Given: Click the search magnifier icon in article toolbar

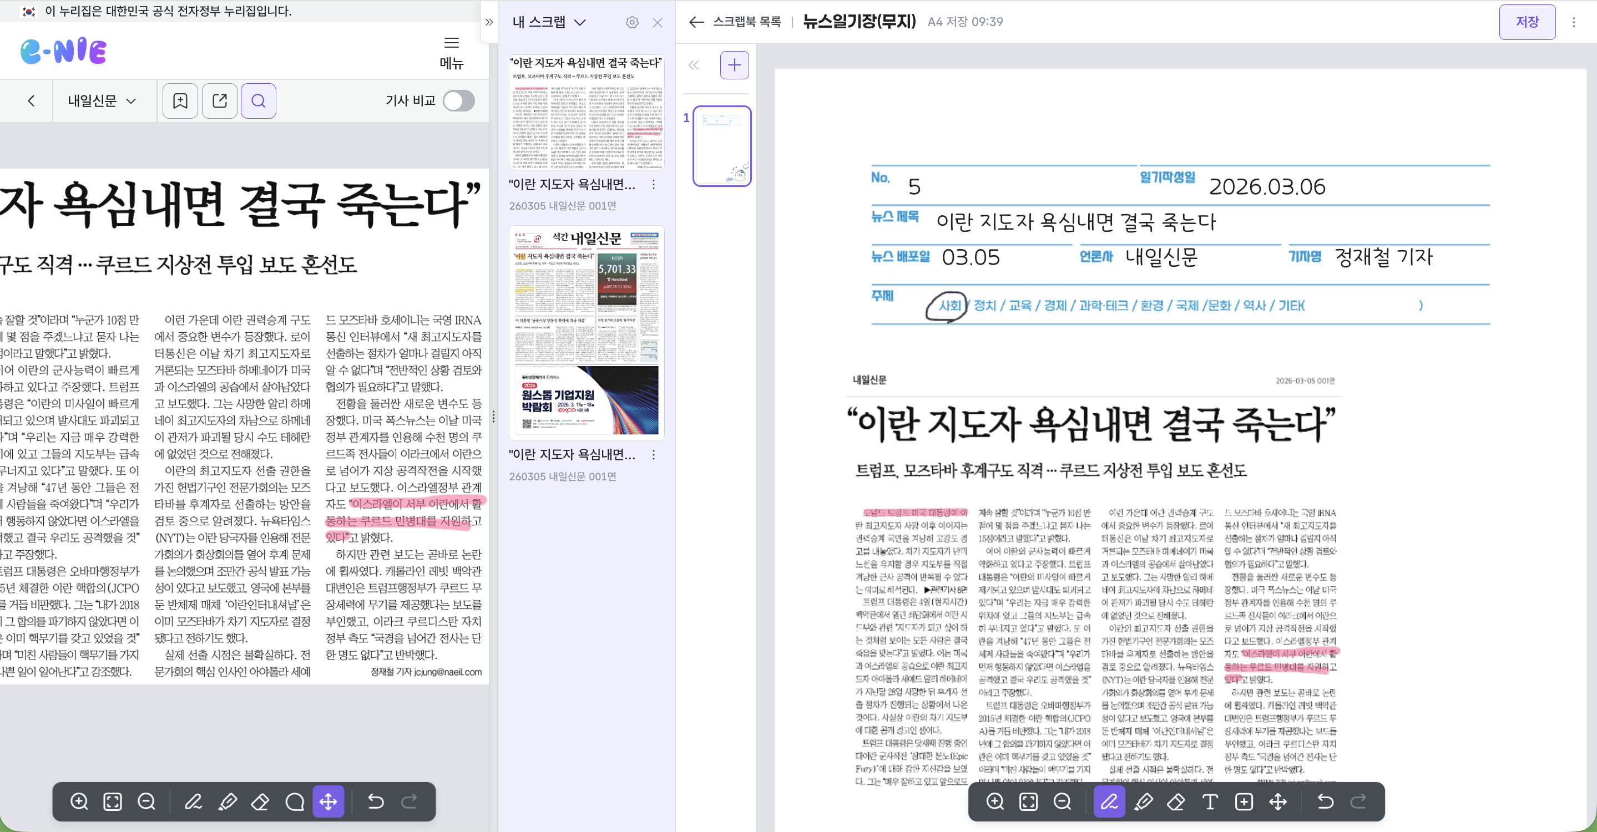Looking at the screenshot, I should point(259,100).
